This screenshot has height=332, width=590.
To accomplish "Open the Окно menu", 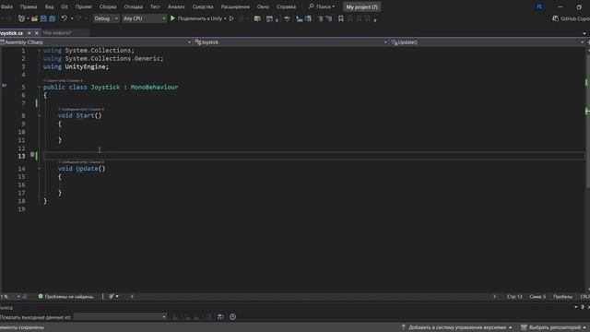I will pyautogui.click(x=263, y=6).
